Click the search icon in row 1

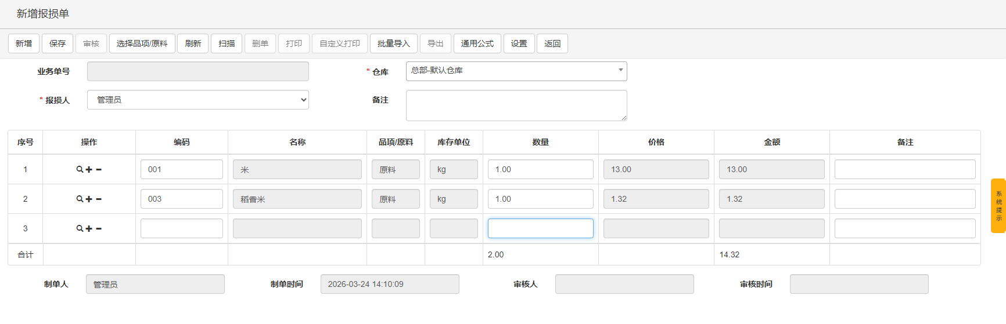click(80, 170)
